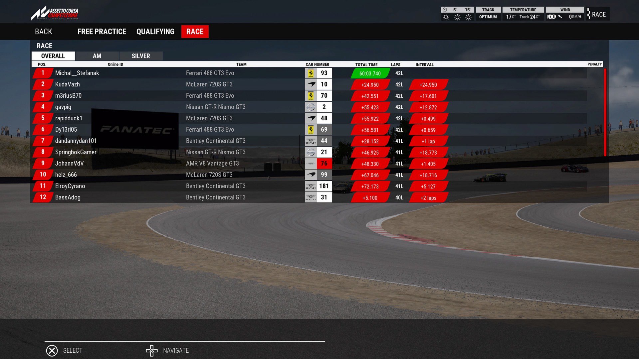Go back with the Back button

(x=44, y=32)
